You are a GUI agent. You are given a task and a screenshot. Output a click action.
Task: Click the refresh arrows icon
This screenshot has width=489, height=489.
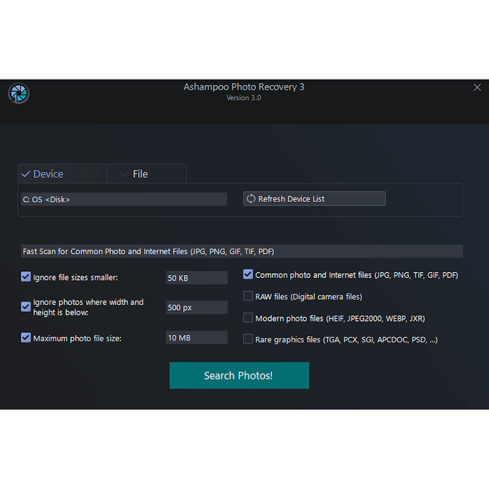click(x=251, y=199)
